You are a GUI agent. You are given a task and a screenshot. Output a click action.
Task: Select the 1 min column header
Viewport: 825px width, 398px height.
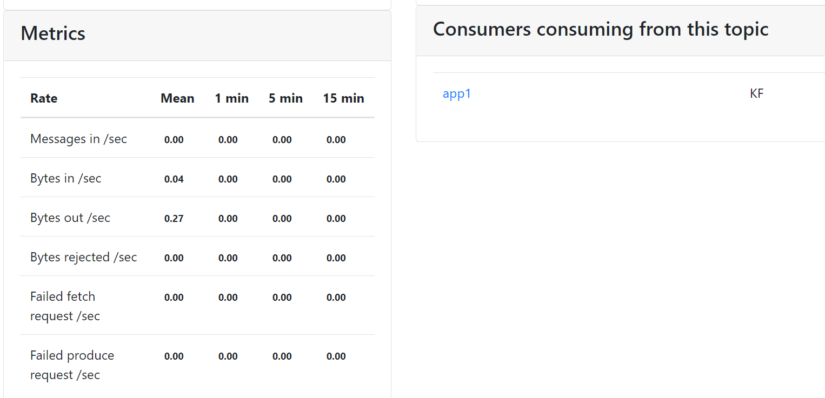(x=231, y=98)
